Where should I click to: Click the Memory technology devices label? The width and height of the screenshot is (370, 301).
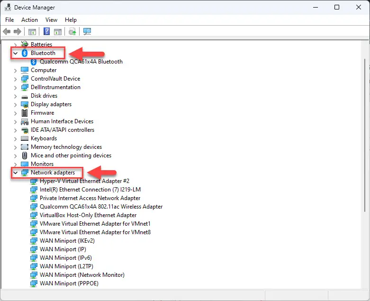(x=66, y=147)
